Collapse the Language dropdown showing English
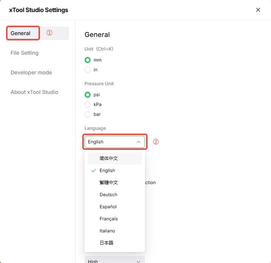The width and height of the screenshot is (271, 263). 115,142
